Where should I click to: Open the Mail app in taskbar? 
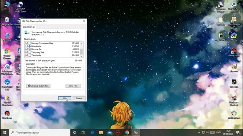[x=110, y=133]
